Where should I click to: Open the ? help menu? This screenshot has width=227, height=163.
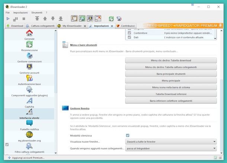47,13
